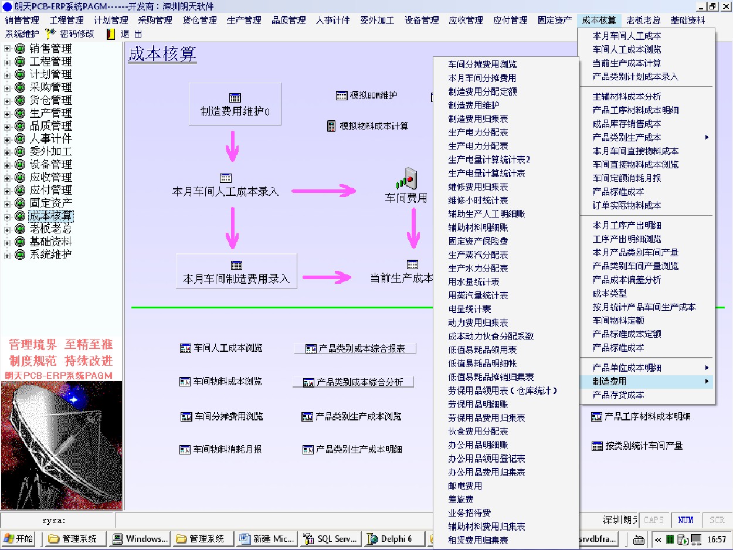Switch to Delphi 6 in the taskbar

click(393, 539)
